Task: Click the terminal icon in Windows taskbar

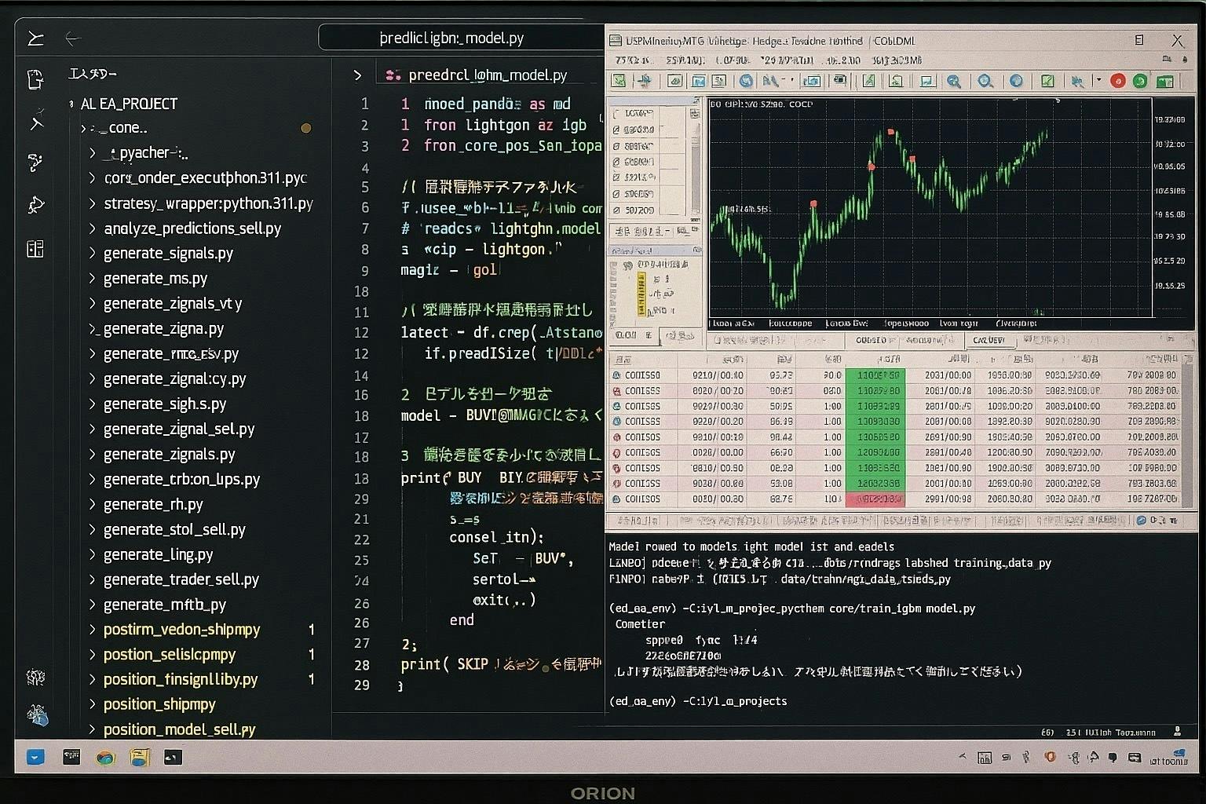Action: point(173,758)
